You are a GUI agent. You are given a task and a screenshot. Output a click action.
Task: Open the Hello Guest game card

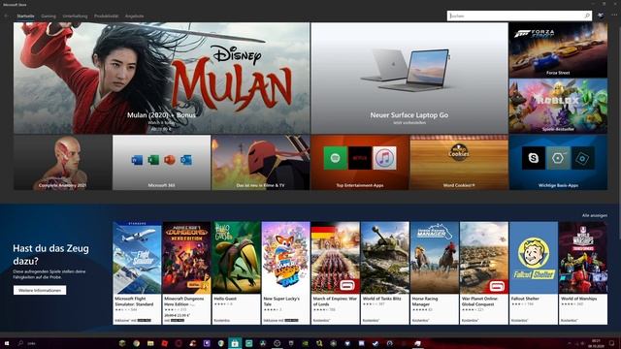[x=236, y=273]
